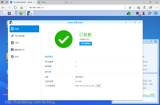Click the 資料庫 section heading
Screen dimensions: 160x105
pos(48,72)
